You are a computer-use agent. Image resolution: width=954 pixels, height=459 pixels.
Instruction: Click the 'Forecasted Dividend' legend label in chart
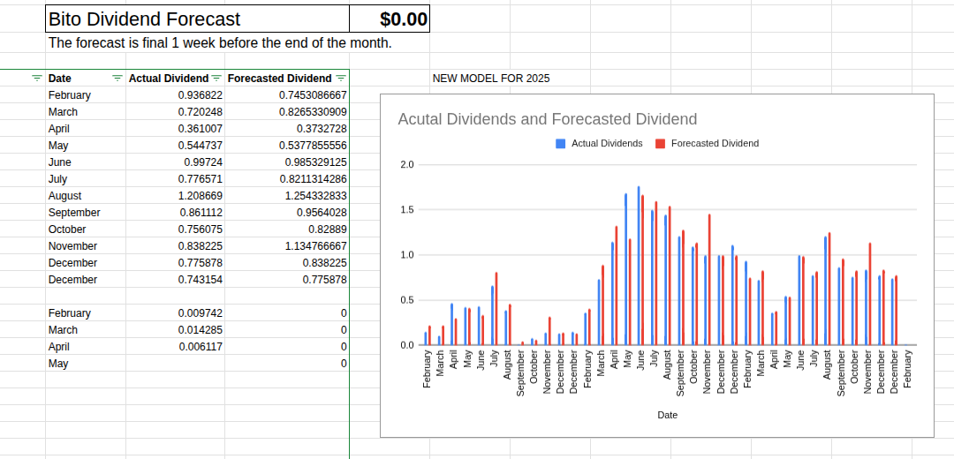tap(715, 144)
